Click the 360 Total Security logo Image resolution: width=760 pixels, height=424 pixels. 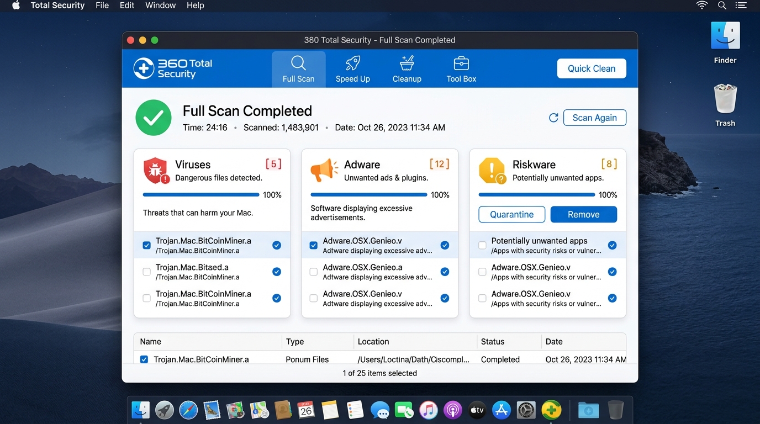[173, 68]
